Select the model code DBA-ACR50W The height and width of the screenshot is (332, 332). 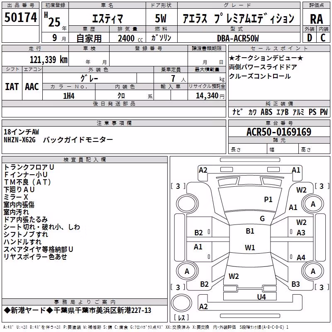[x=238, y=38]
